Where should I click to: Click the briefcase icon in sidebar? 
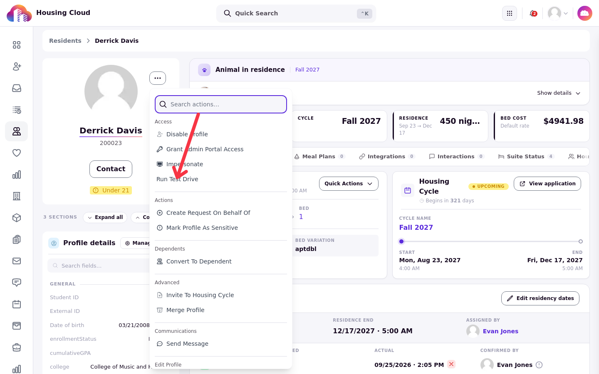click(17, 347)
